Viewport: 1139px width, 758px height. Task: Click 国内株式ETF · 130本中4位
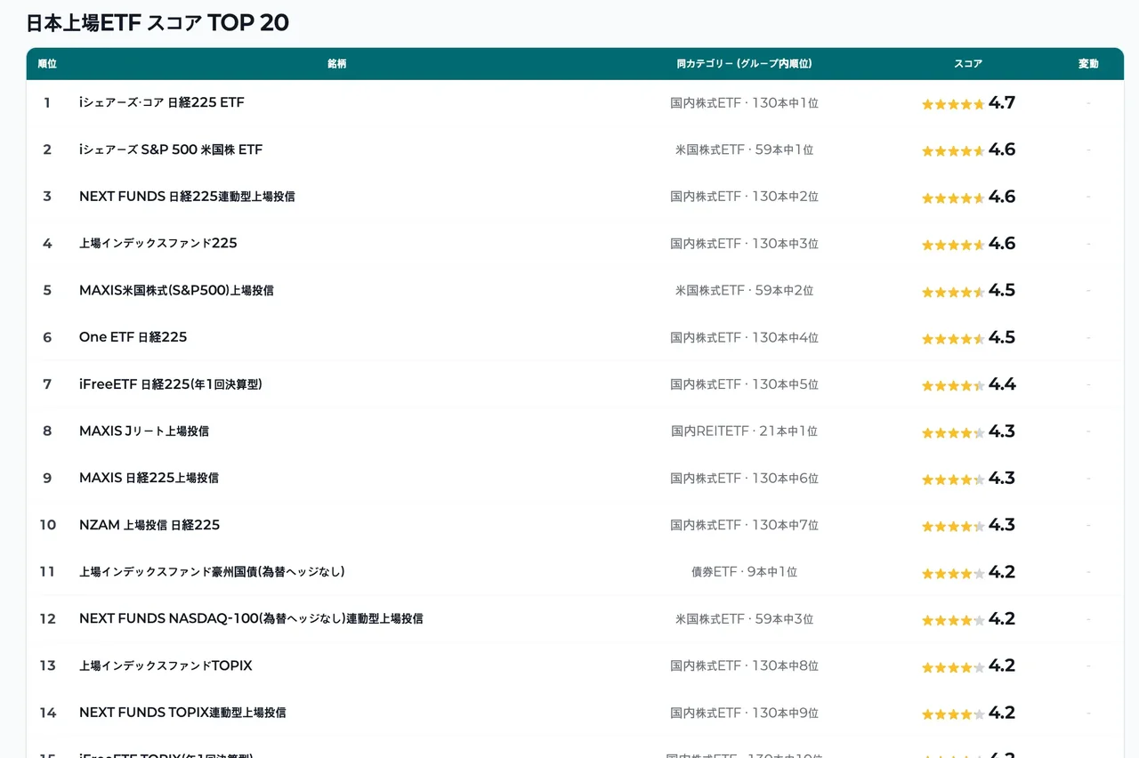click(744, 337)
